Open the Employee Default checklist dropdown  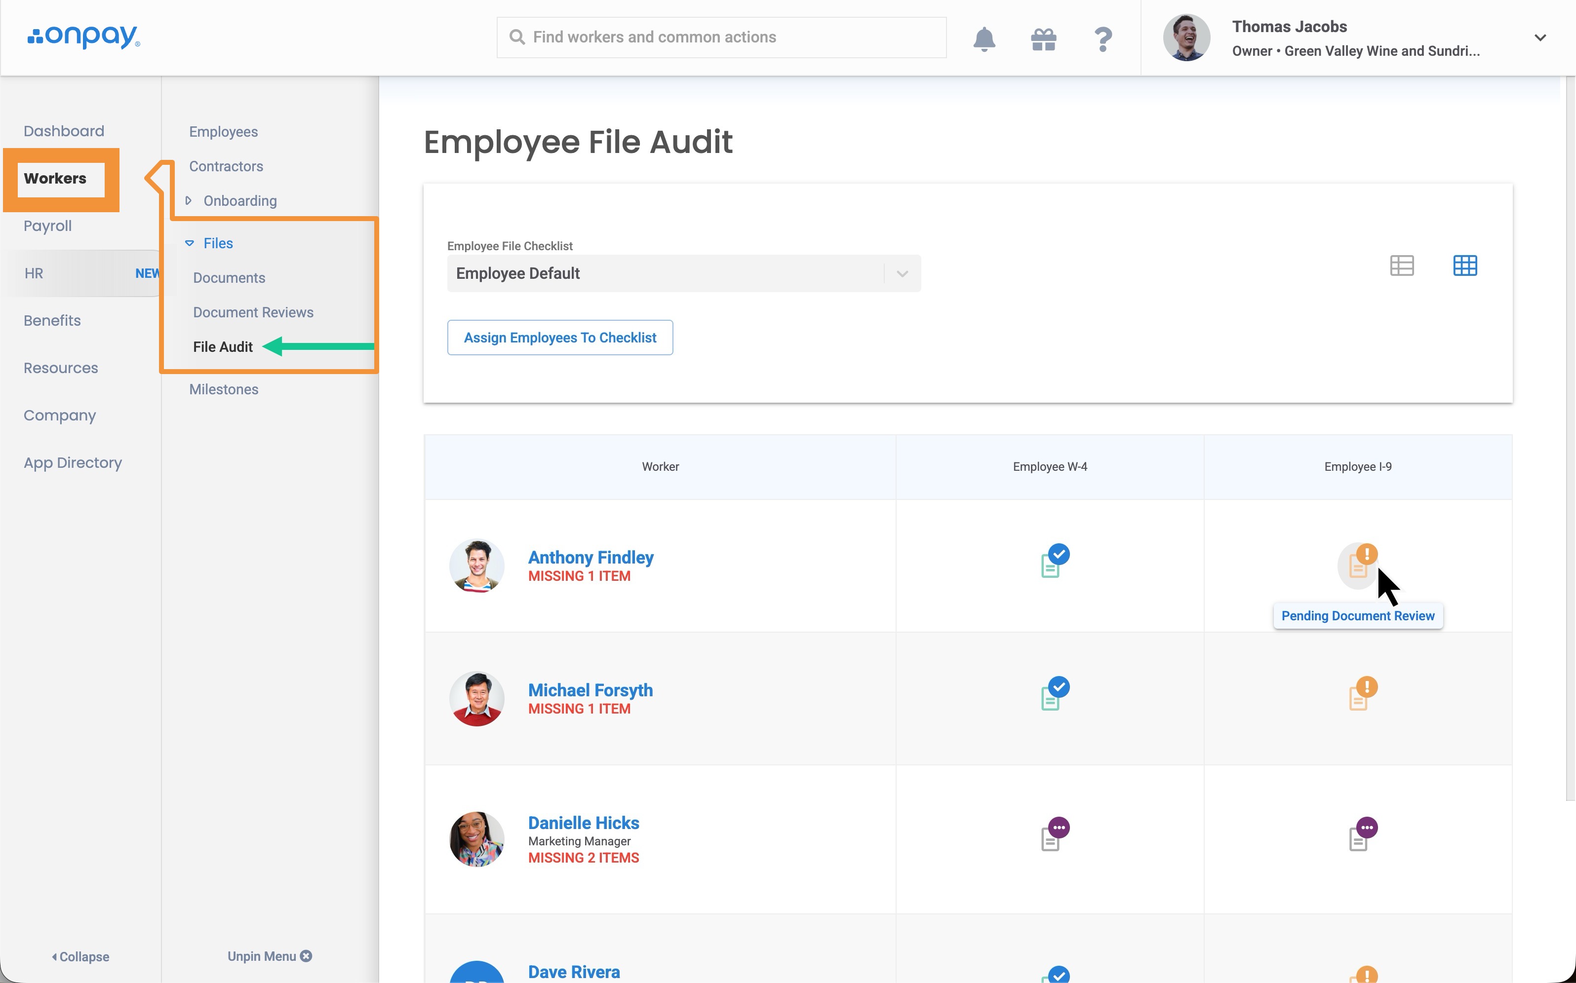[x=684, y=274]
